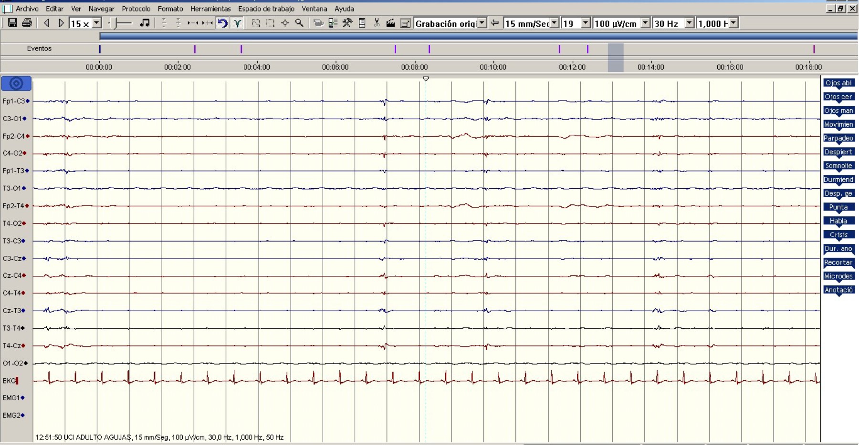859x445 pixels.
Task: Toggle the Fp1-C3 channel marker
Action: (x=28, y=101)
